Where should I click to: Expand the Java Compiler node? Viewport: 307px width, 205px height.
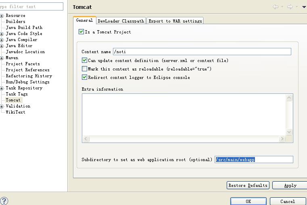tap(2, 40)
